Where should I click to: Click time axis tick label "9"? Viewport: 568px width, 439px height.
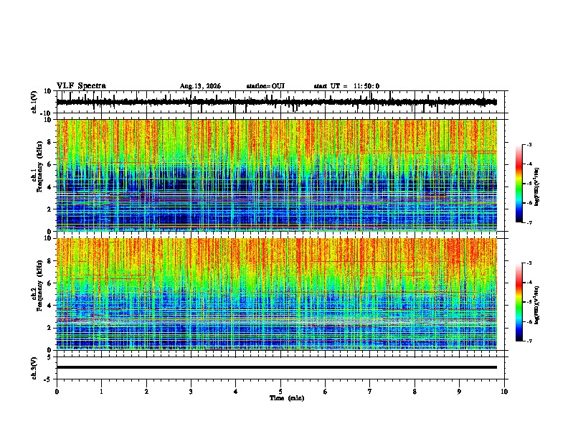[x=459, y=392]
